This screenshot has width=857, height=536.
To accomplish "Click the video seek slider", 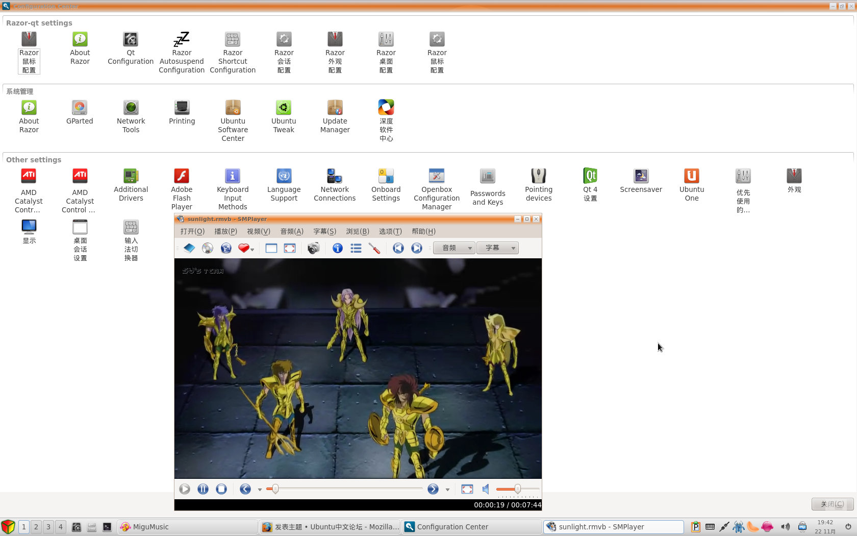I will tap(345, 489).
